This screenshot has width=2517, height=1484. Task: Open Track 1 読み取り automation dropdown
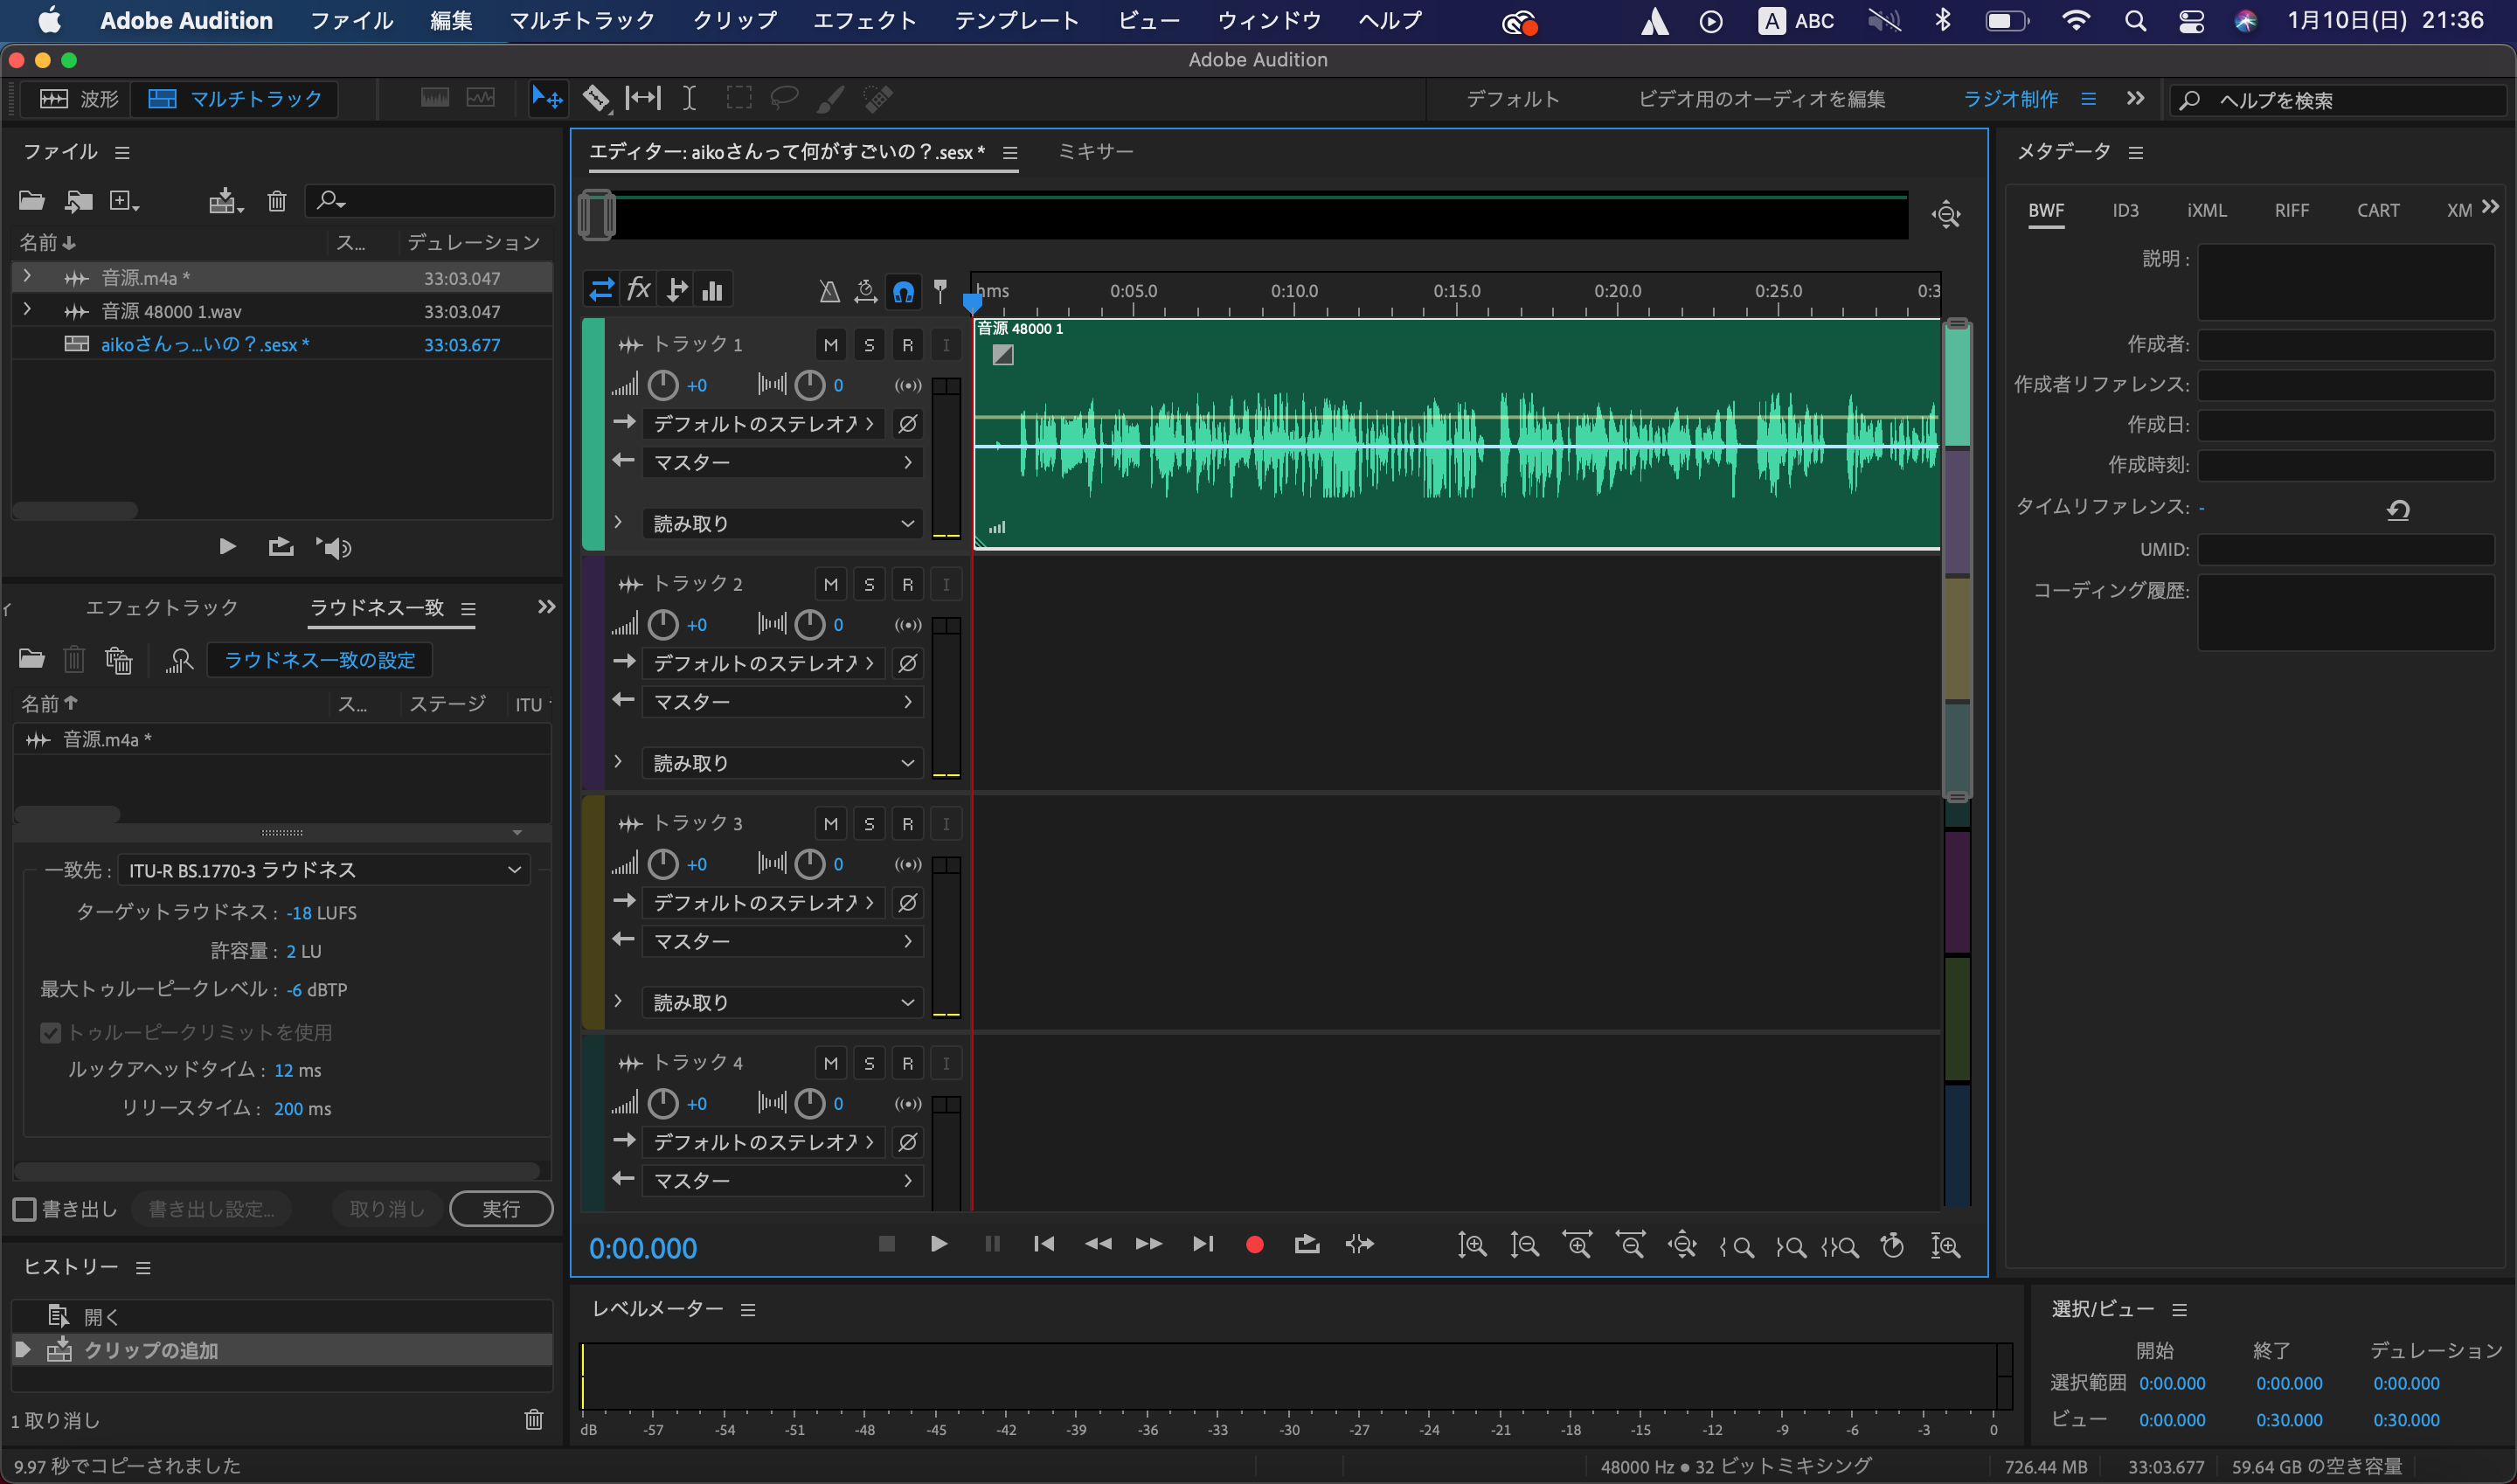(781, 523)
